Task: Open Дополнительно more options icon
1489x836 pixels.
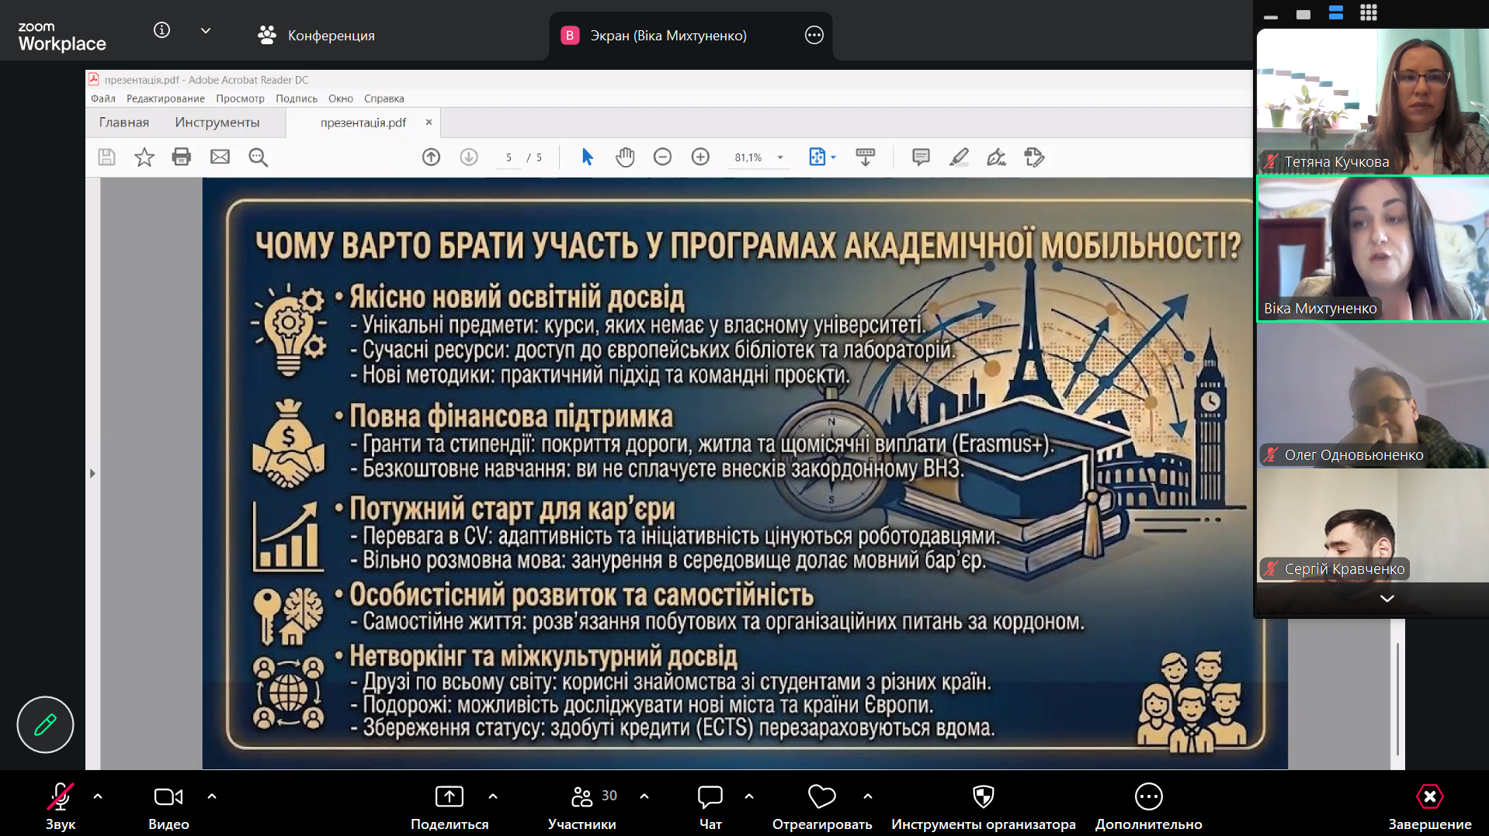Action: tap(1148, 796)
